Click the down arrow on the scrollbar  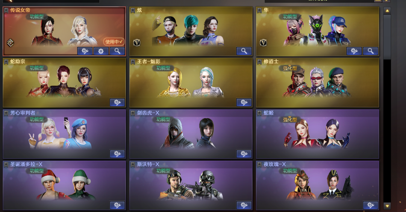387,206
